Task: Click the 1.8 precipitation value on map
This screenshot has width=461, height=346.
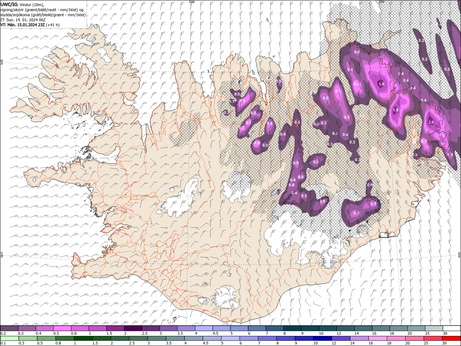Action: pos(381,84)
